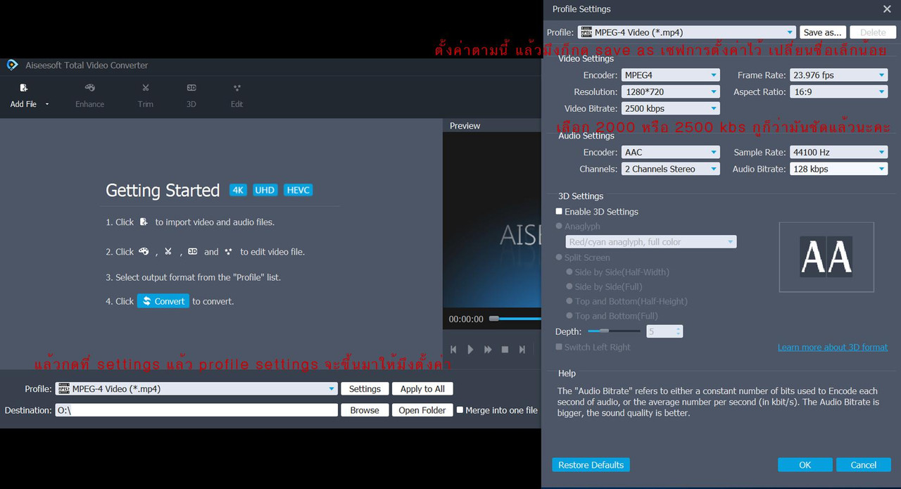Viewport: 901px width, 489px height.
Task: Click the enhance palette icon in step 2
Action: click(144, 251)
